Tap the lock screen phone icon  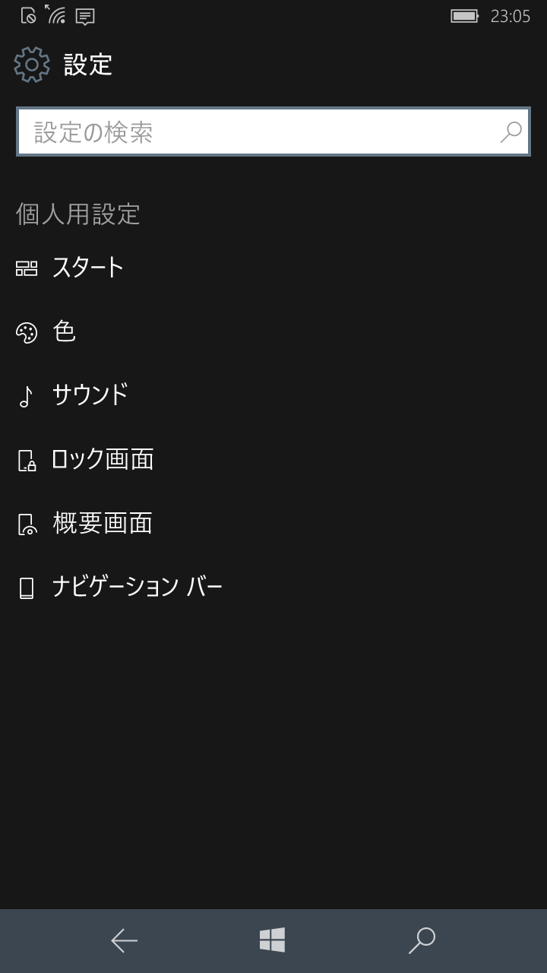tap(27, 461)
